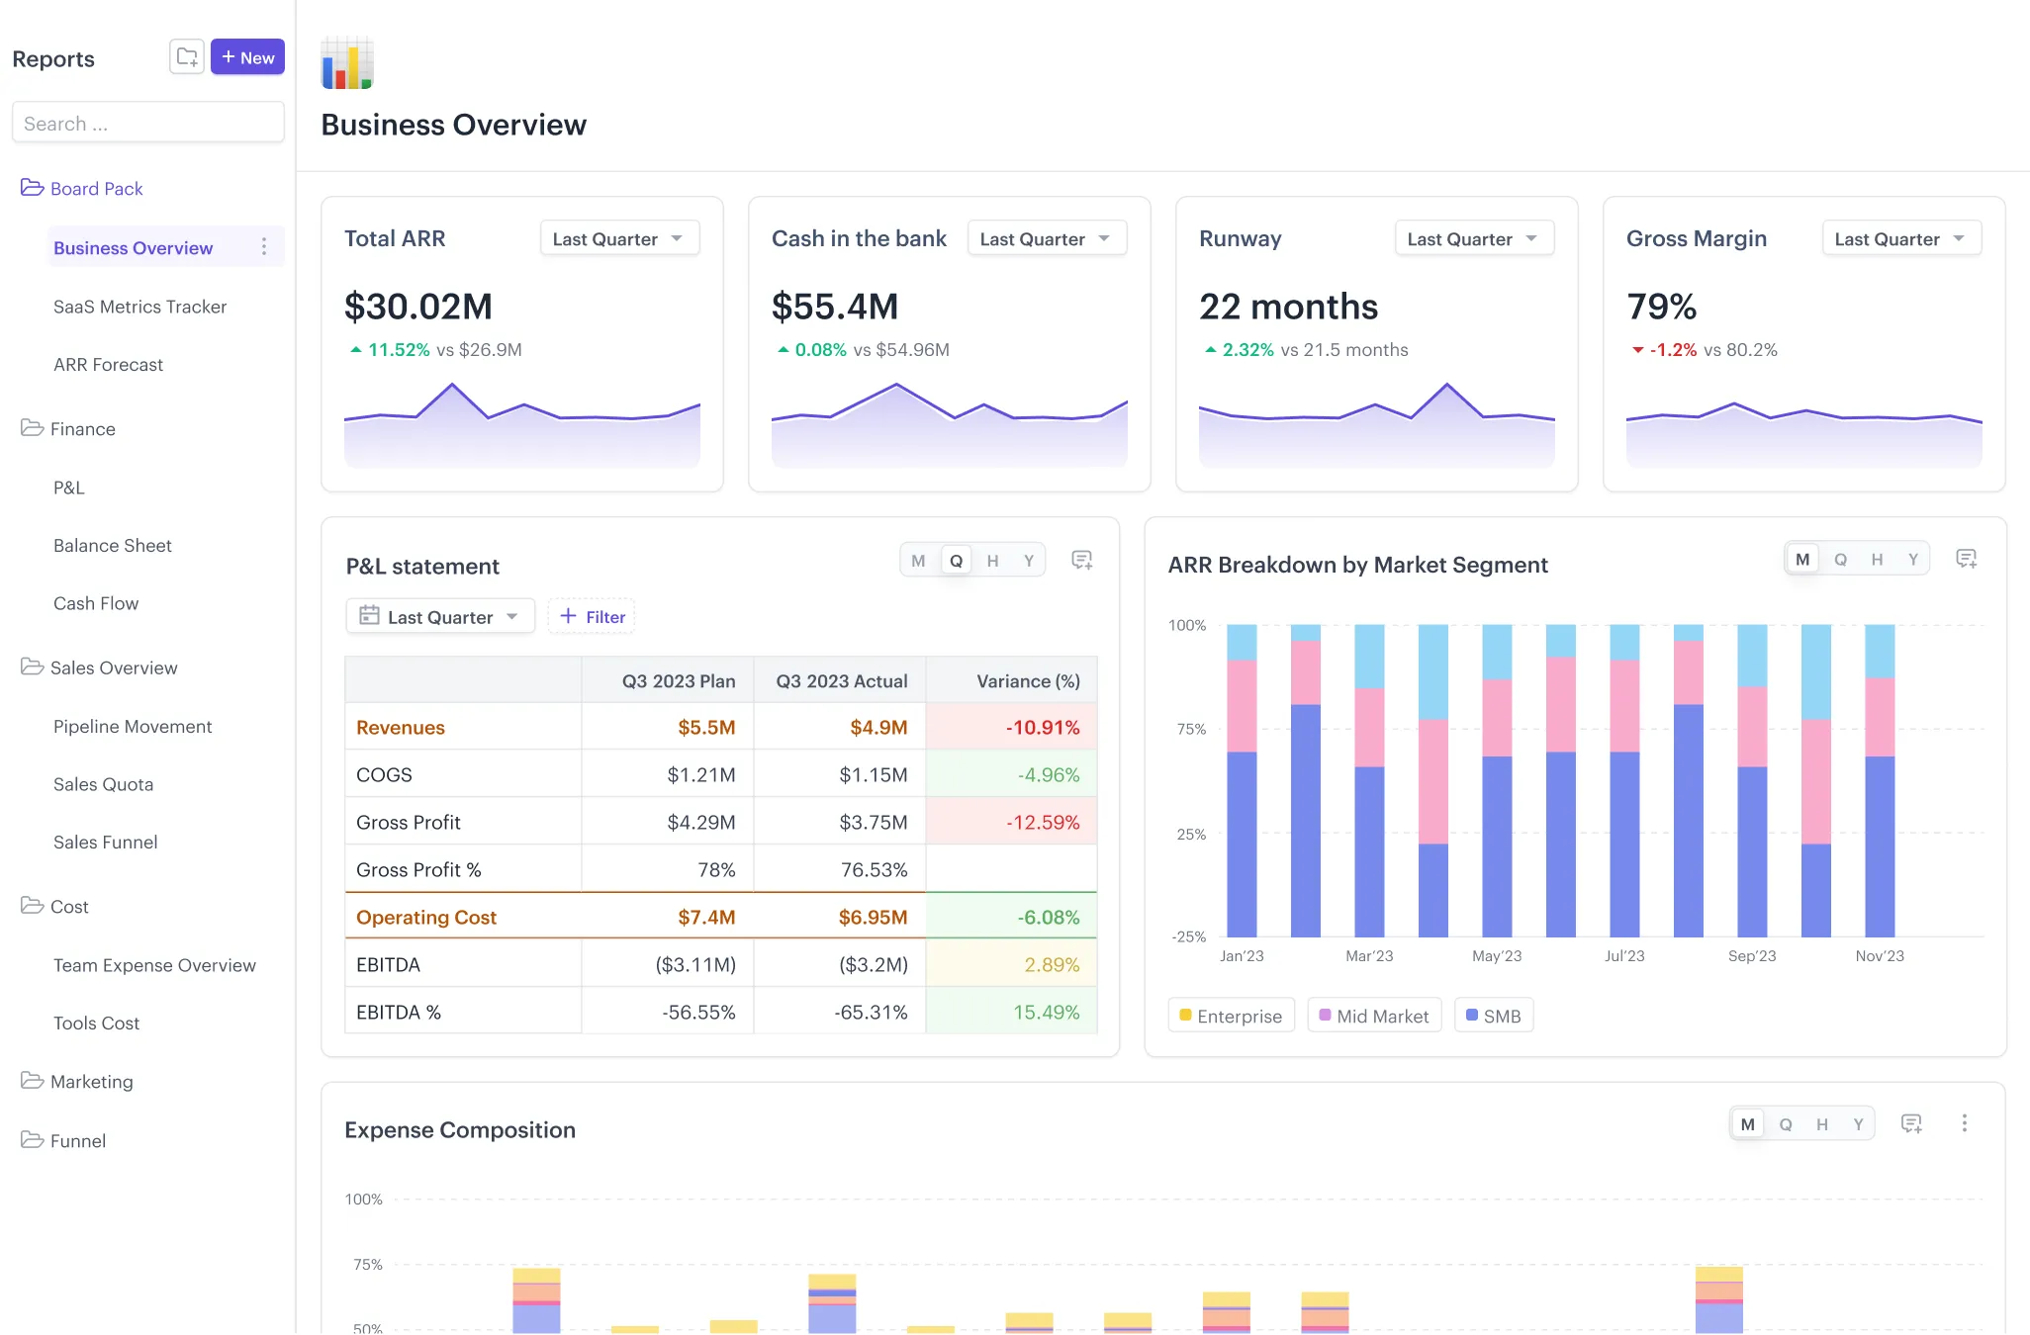Open the SaaS Metrics Tracker report
The image size is (2030, 1335).
click(x=139, y=307)
